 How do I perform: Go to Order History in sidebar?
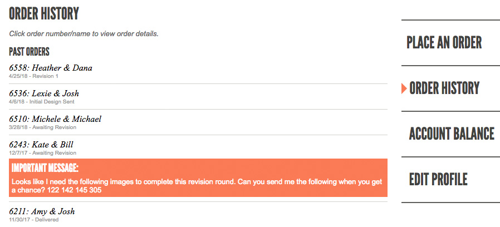(x=444, y=88)
